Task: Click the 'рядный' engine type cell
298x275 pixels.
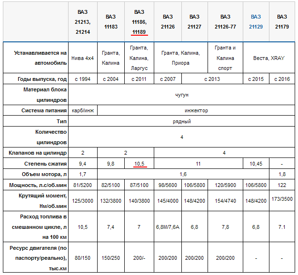Action: (182, 121)
